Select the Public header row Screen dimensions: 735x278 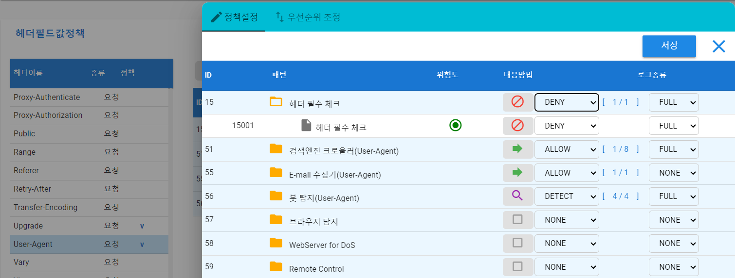(x=89, y=134)
